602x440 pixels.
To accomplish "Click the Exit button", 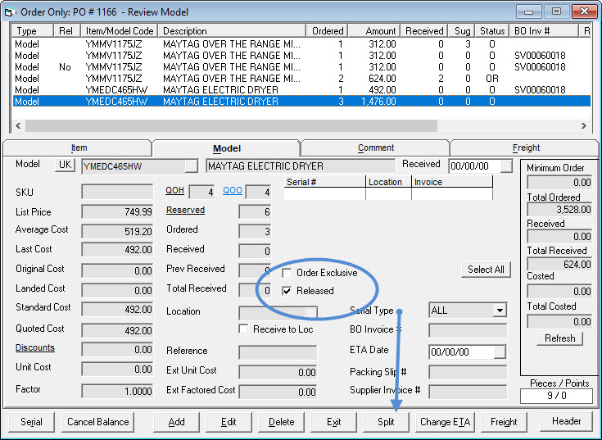I will point(333,422).
